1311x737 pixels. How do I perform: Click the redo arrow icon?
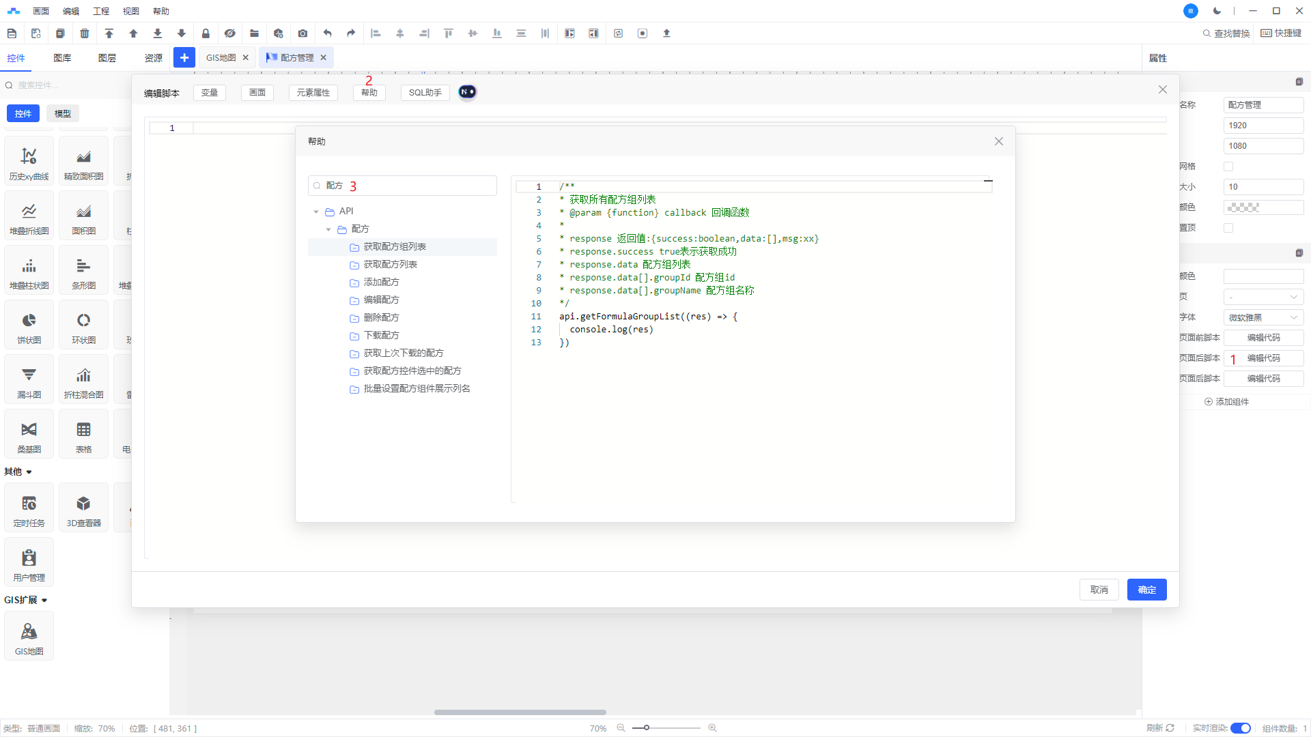tap(351, 33)
